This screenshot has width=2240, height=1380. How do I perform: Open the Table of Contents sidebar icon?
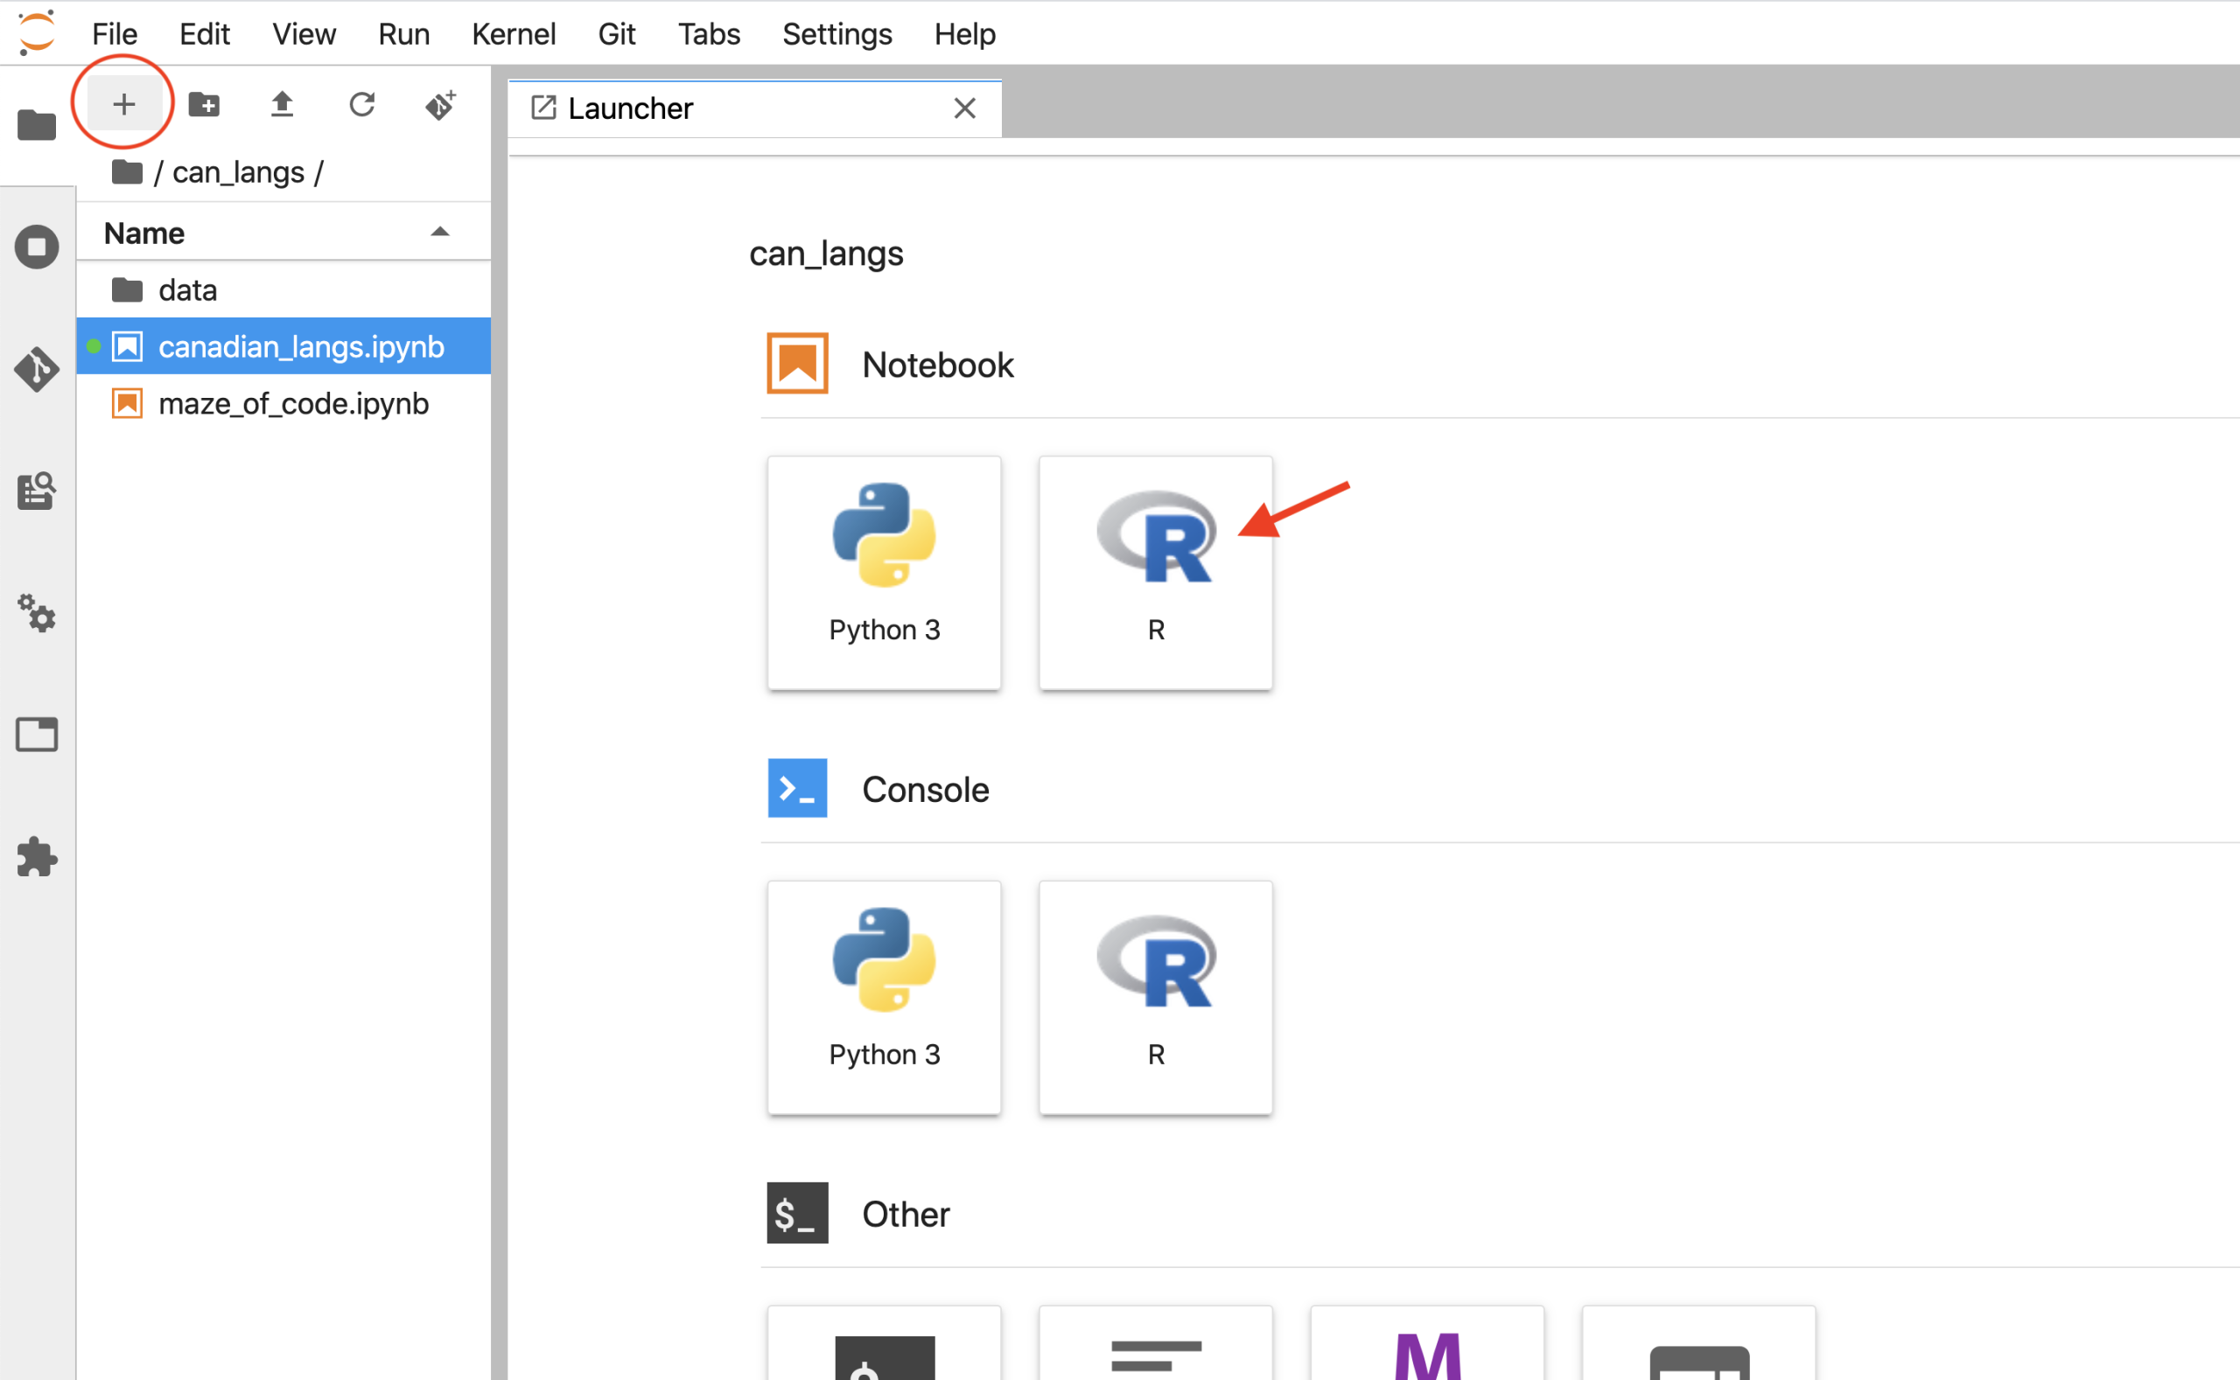tap(37, 492)
